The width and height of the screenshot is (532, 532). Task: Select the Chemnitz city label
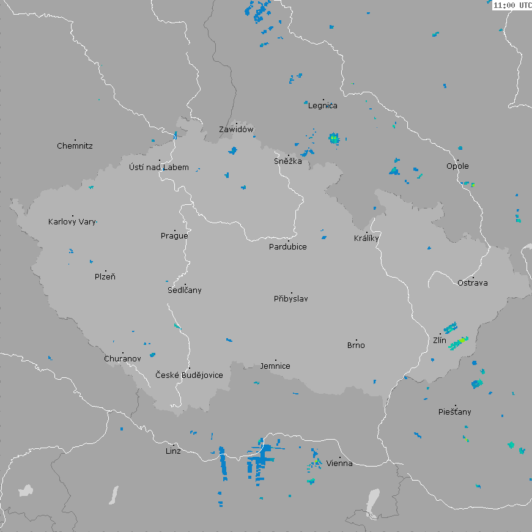tap(75, 146)
